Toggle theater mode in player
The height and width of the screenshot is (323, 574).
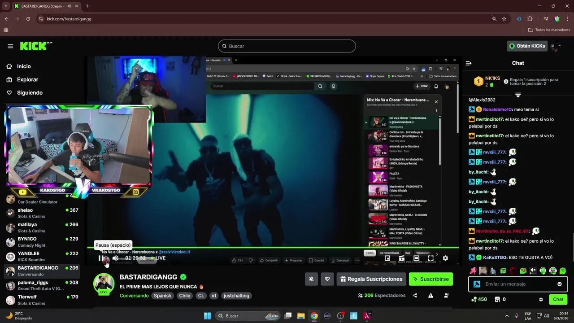click(x=416, y=258)
